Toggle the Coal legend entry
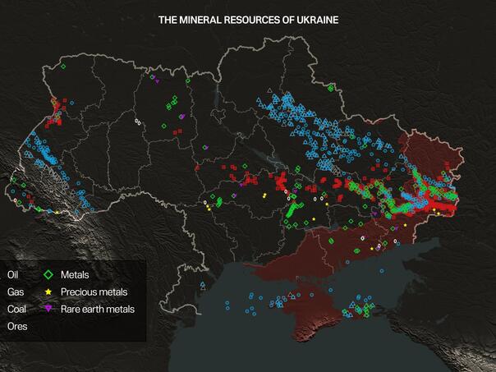The height and width of the screenshot is (372, 496). coord(16,309)
